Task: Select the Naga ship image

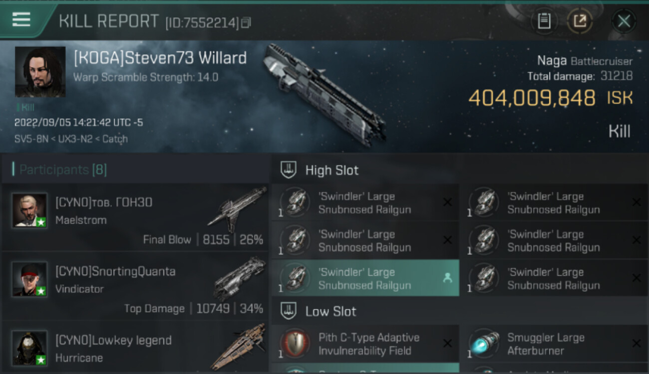Action: pyautogui.click(x=324, y=95)
